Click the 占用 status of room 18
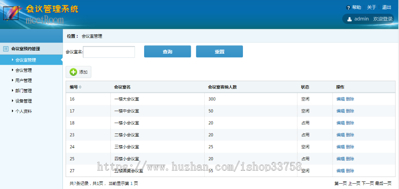Image resolution: width=399 pixels, height=189 pixels. point(305,123)
